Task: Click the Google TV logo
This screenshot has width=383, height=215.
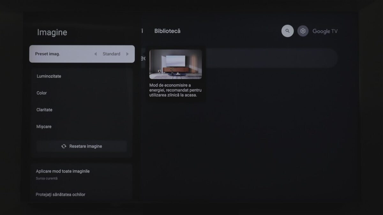Action: coord(325,31)
